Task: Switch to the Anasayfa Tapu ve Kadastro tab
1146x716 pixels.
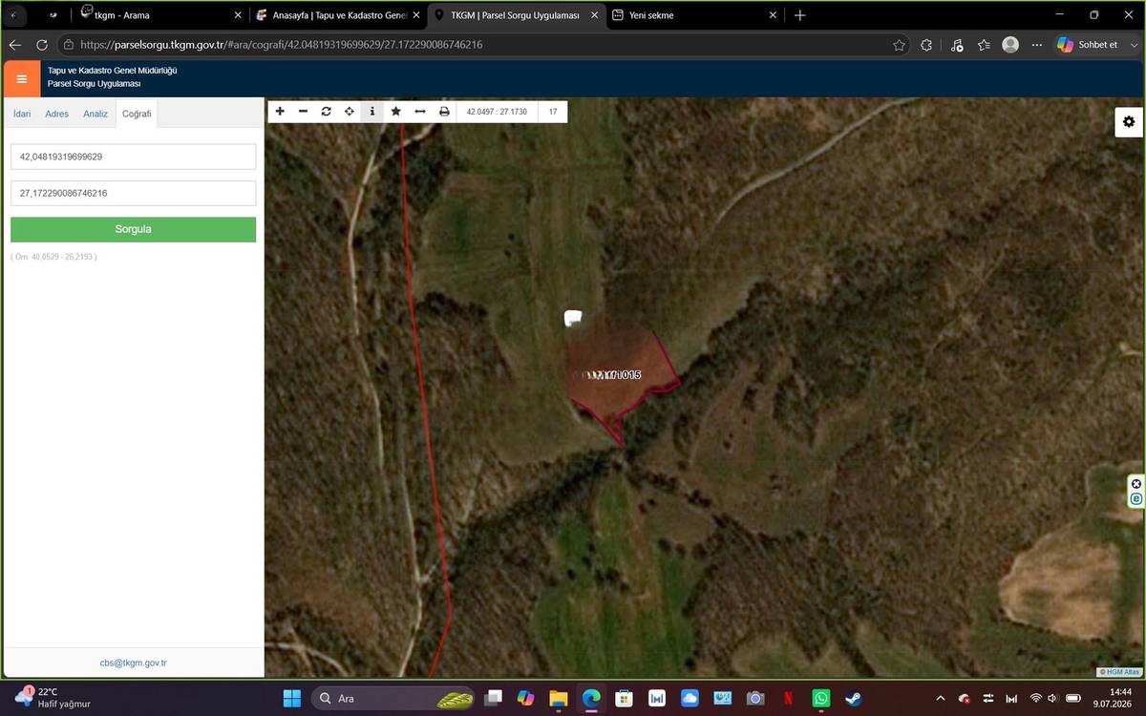Action: coord(339,15)
